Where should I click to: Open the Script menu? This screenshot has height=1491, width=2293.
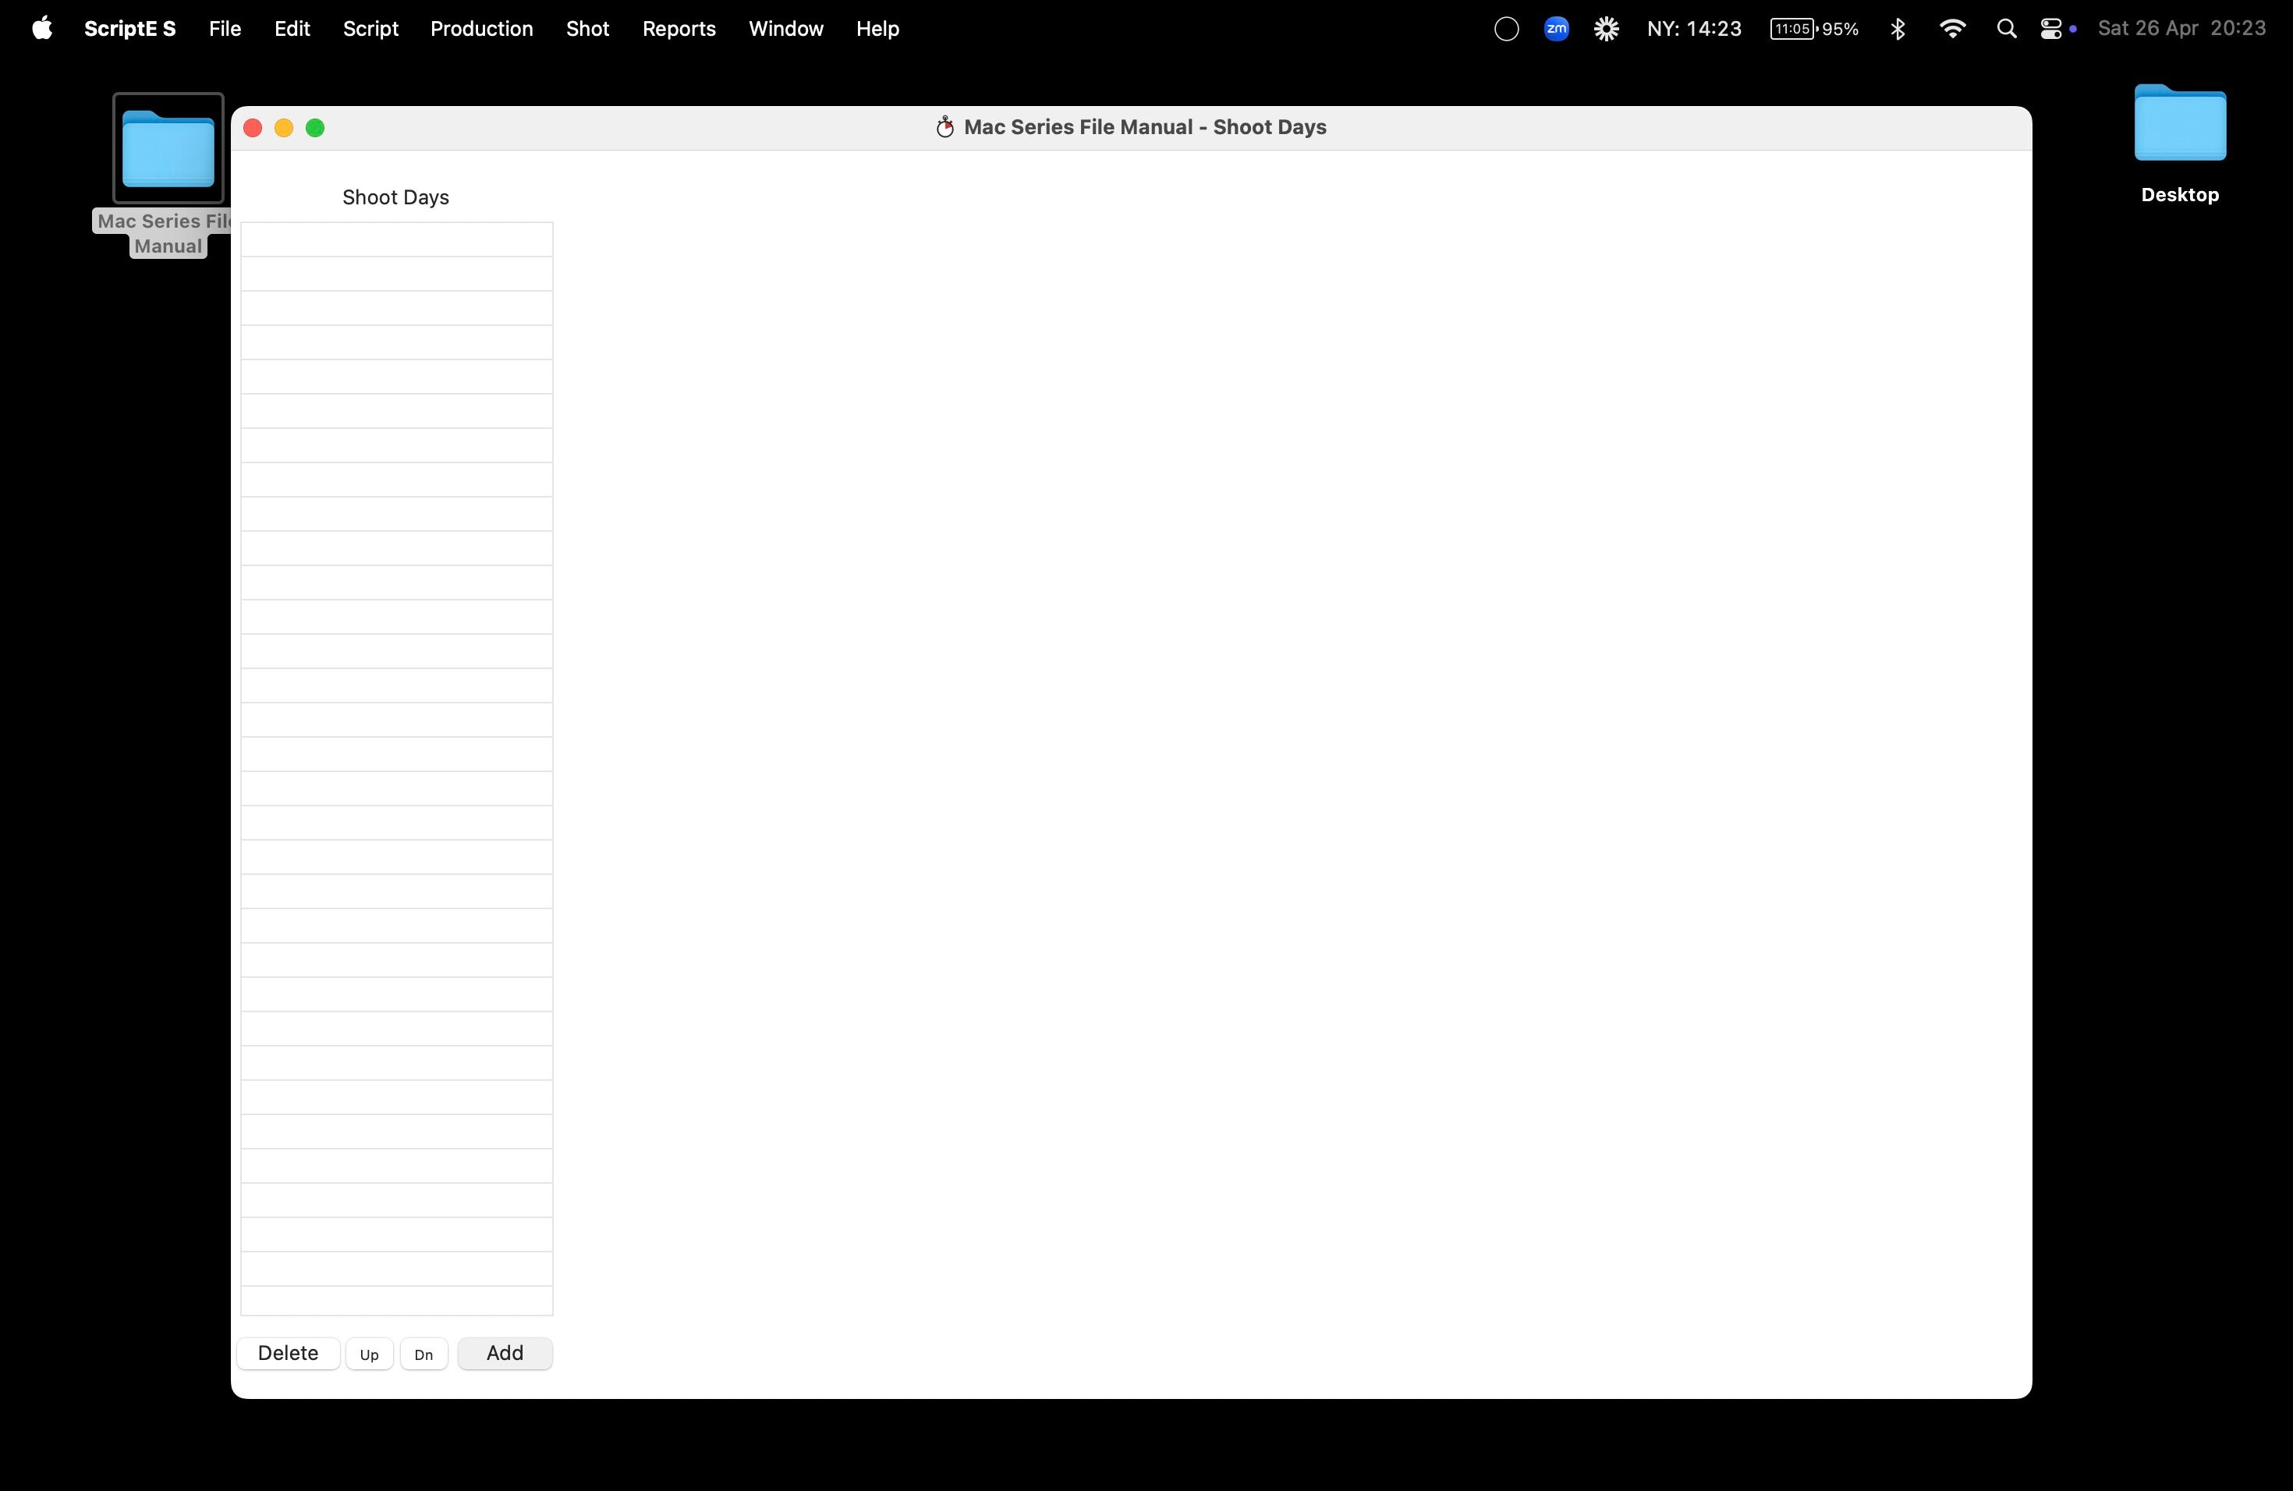point(370,29)
